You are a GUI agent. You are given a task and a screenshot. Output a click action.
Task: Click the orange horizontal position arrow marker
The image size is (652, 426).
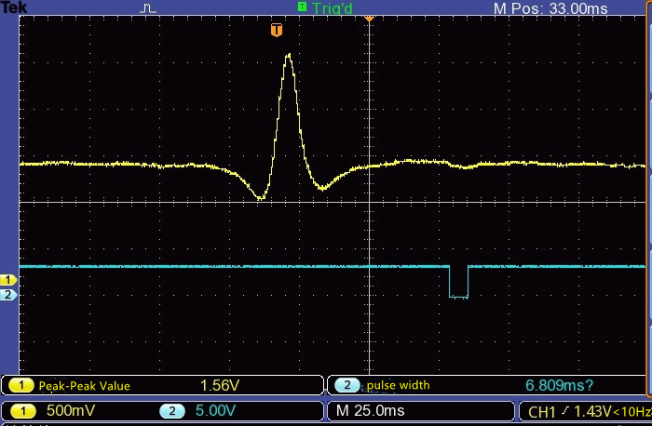[369, 20]
